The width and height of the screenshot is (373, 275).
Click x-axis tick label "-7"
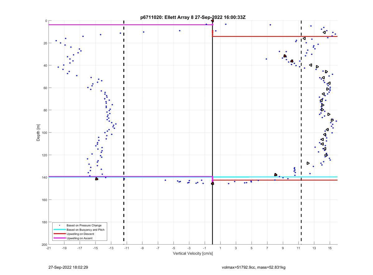point(158,248)
